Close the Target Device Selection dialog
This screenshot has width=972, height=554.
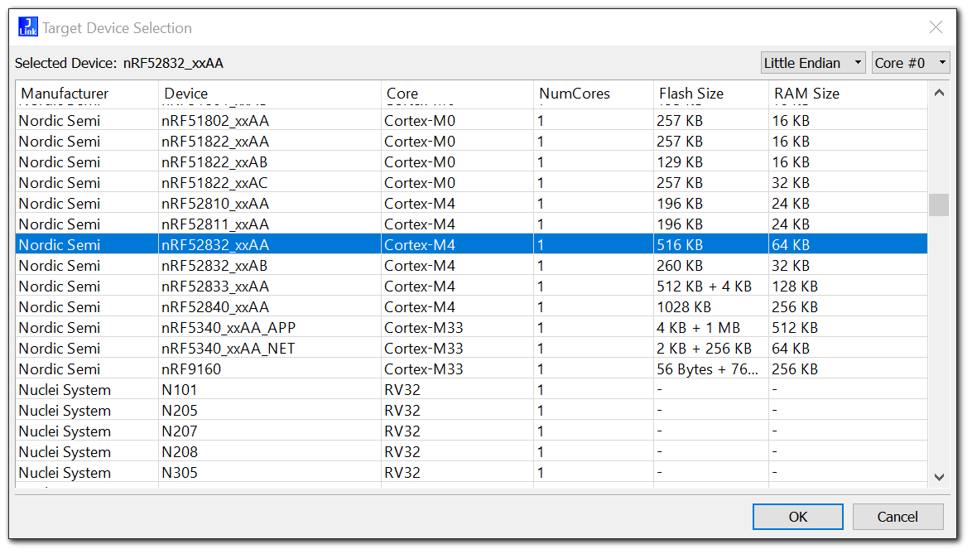point(936,27)
